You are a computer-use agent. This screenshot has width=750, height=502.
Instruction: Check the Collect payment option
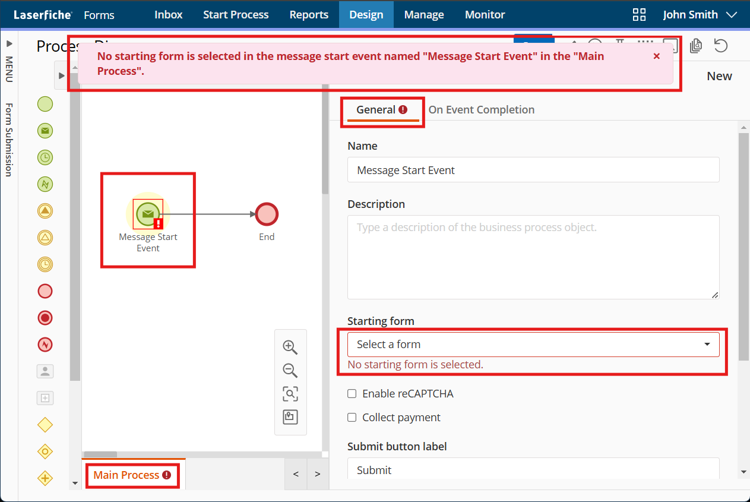[352, 418]
